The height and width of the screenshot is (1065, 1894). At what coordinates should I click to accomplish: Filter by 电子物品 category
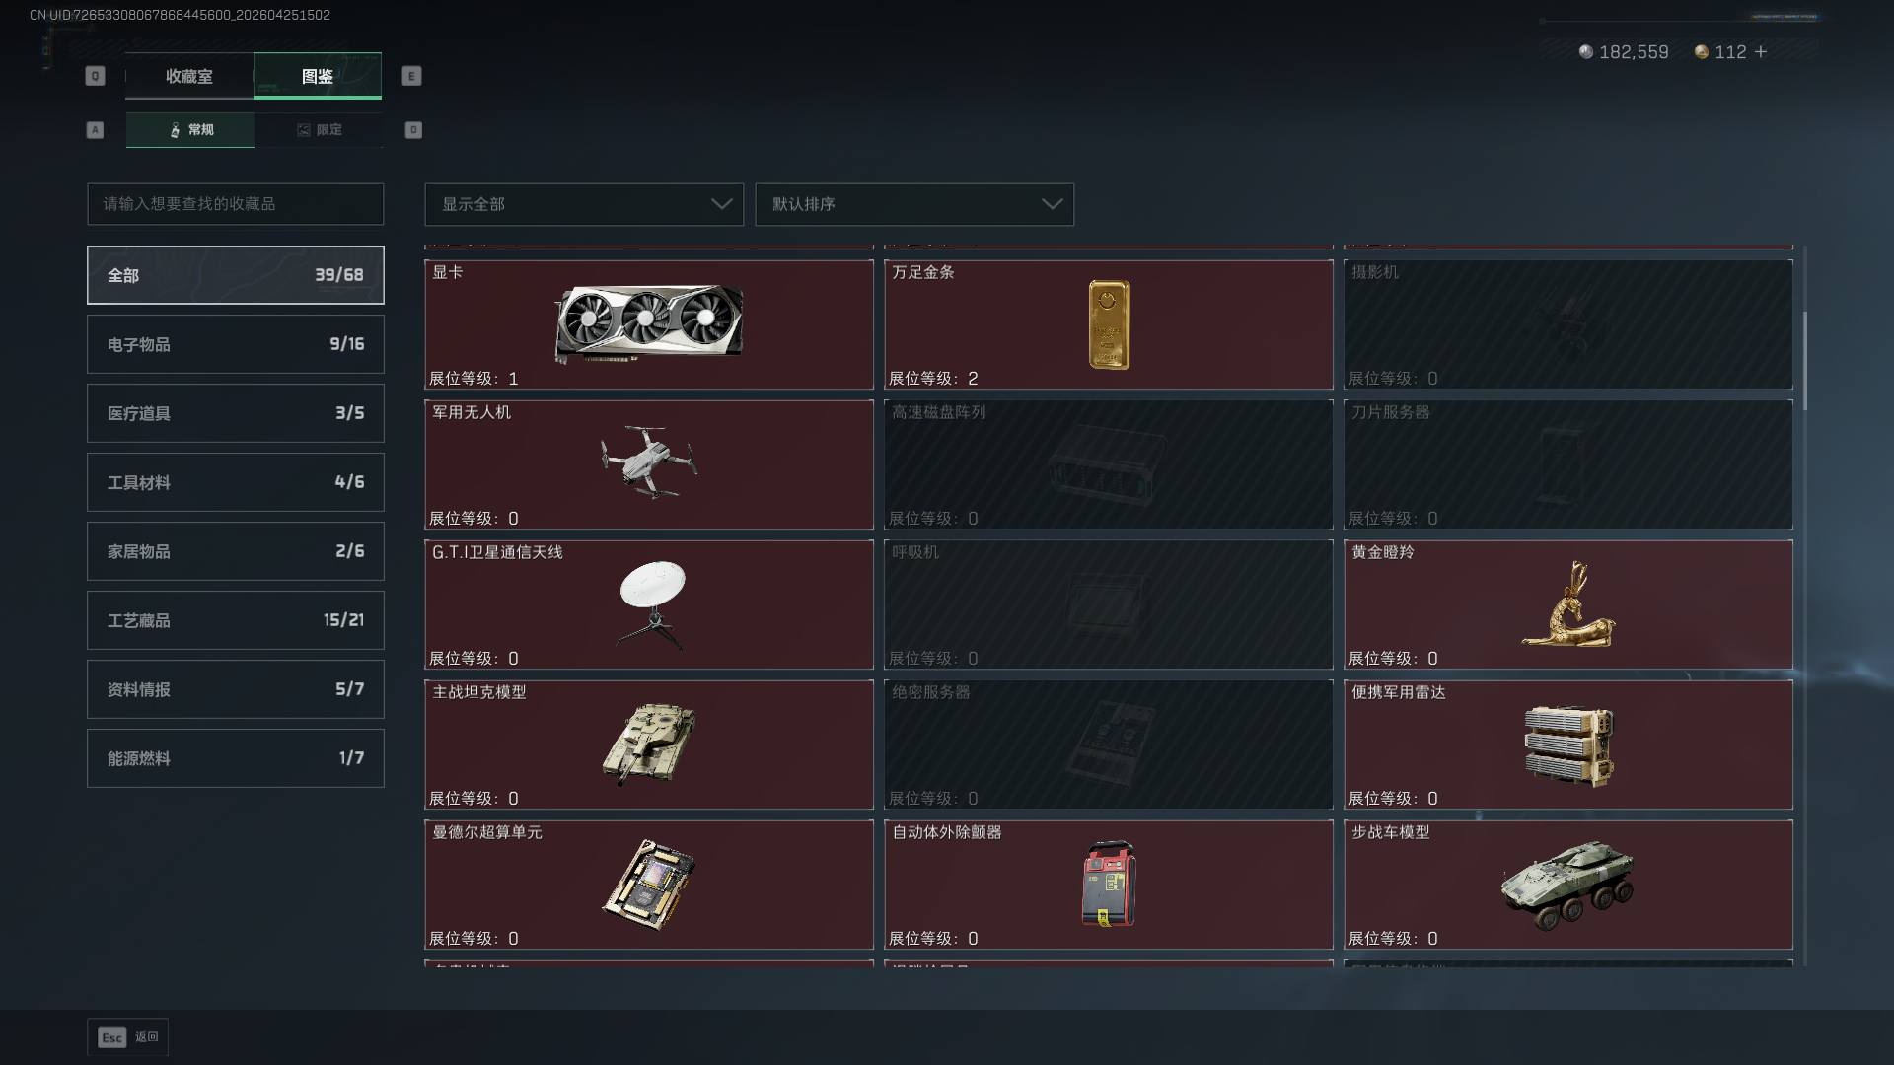(x=236, y=344)
